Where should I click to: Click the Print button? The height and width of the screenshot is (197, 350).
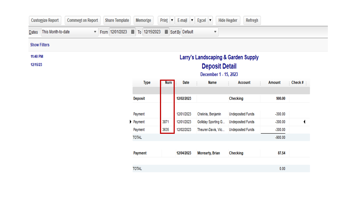[164, 20]
